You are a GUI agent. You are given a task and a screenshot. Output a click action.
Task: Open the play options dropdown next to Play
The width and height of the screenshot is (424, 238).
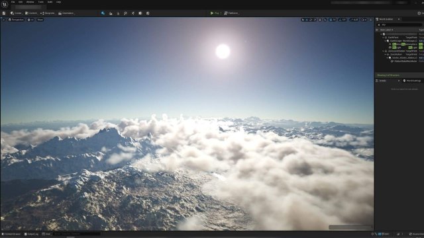tap(221, 13)
